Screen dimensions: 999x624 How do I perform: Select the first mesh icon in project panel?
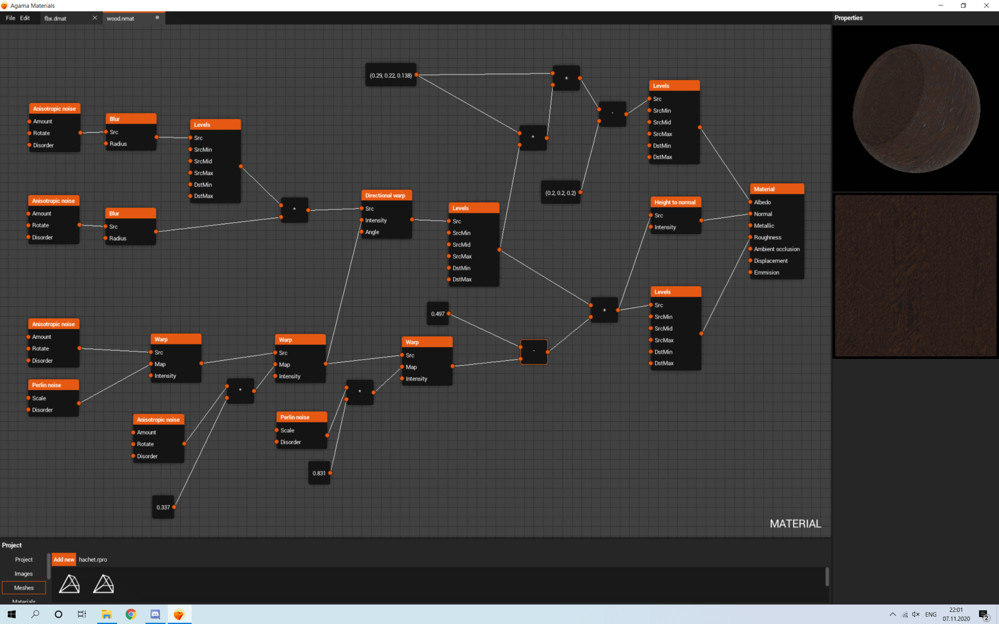click(69, 584)
